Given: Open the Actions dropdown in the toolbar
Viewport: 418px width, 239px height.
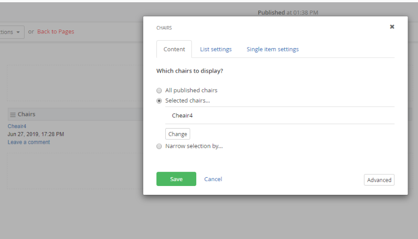Looking at the screenshot, I should (11, 32).
